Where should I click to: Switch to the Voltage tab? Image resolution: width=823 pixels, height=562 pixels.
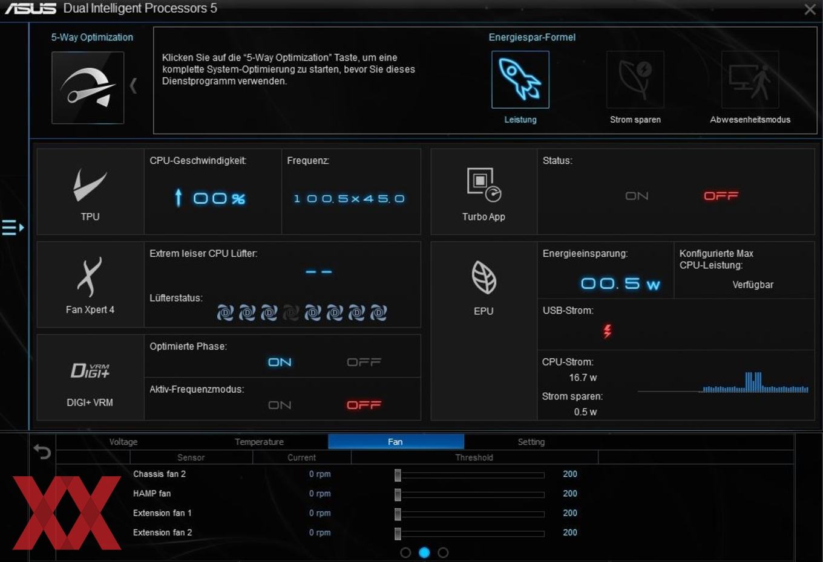pyautogui.click(x=123, y=442)
